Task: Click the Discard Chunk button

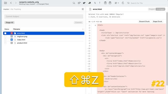Action: coord(144,21)
